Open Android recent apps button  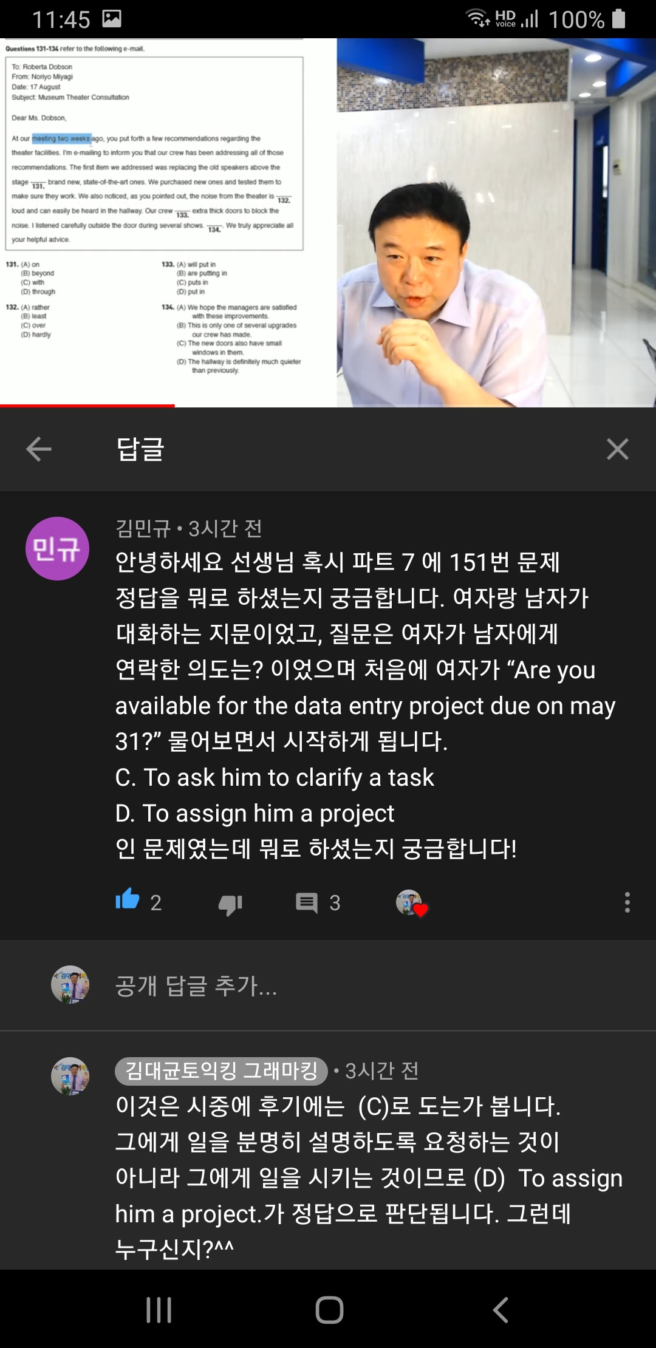pos(159,1310)
